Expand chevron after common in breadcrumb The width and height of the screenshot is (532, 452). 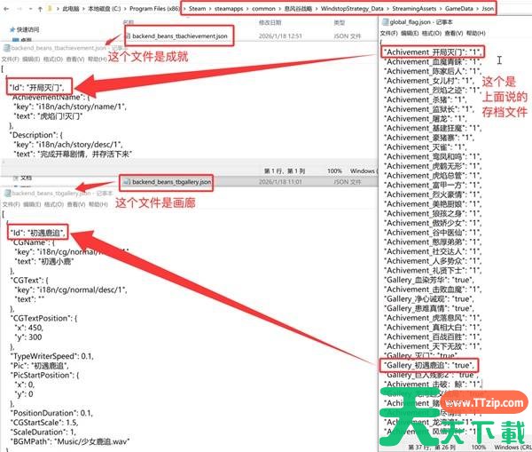tap(279, 9)
